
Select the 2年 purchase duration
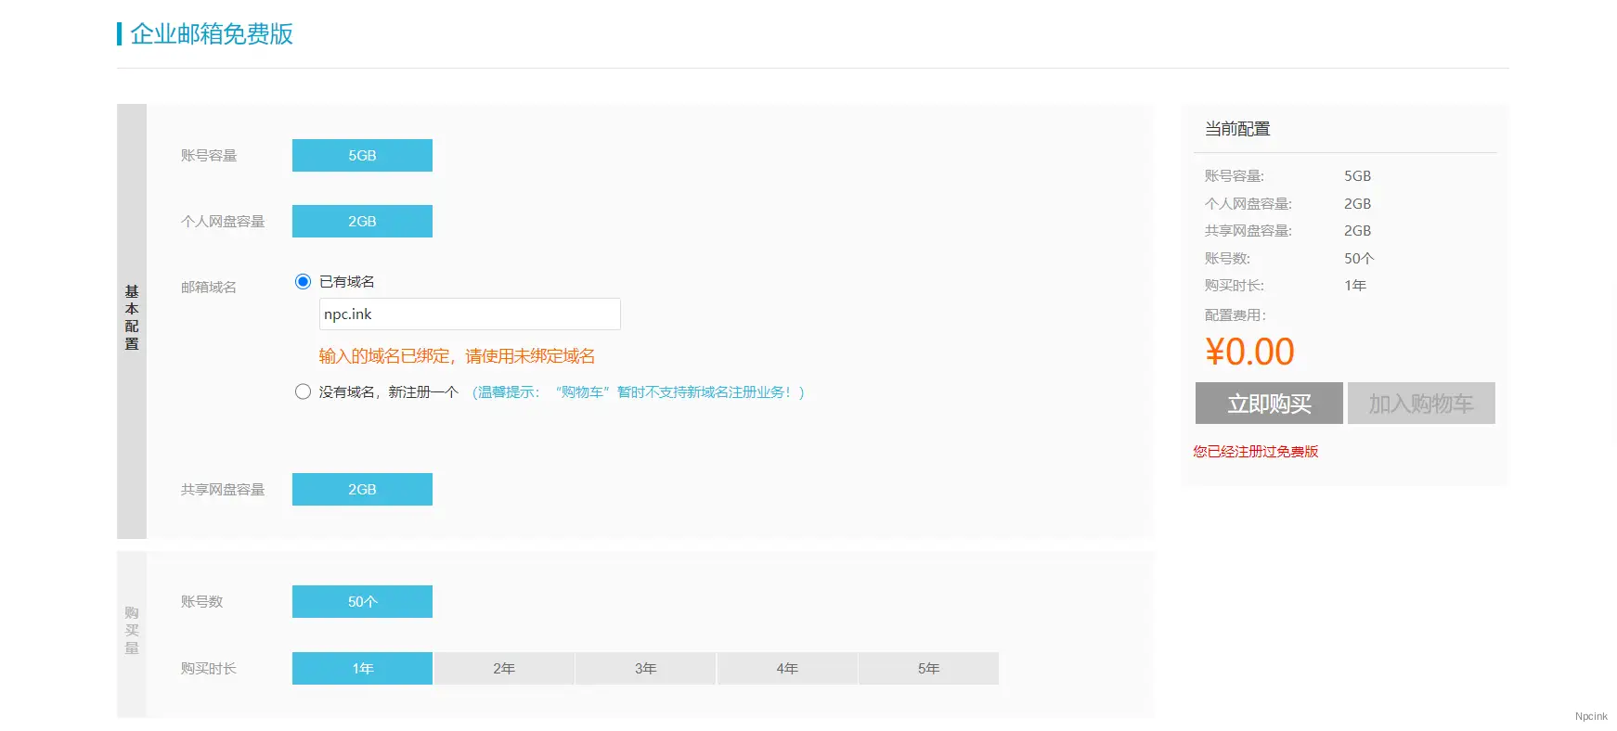[504, 669]
